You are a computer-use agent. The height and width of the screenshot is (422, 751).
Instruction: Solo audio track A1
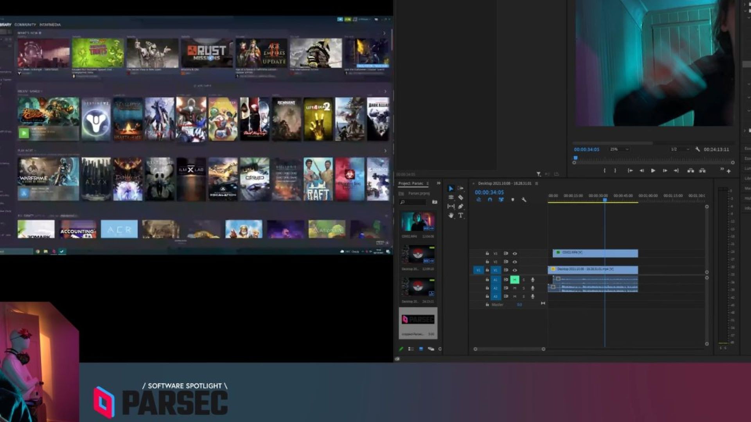coord(524,280)
